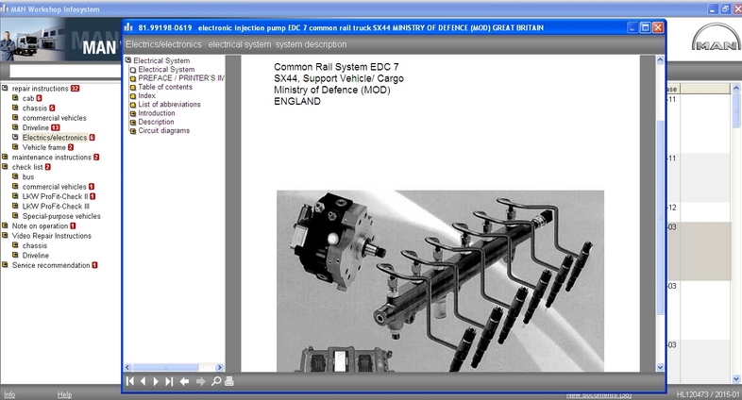Click document vertical scrollbar up arrow
The height and width of the screenshot is (400, 742).
(660, 60)
